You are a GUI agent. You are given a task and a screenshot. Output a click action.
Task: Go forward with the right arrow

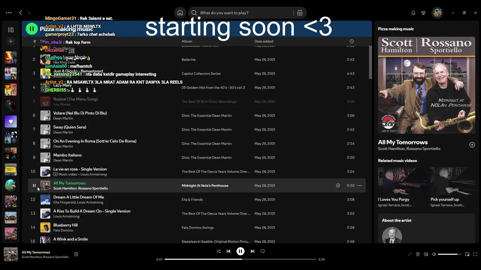tap(29, 13)
